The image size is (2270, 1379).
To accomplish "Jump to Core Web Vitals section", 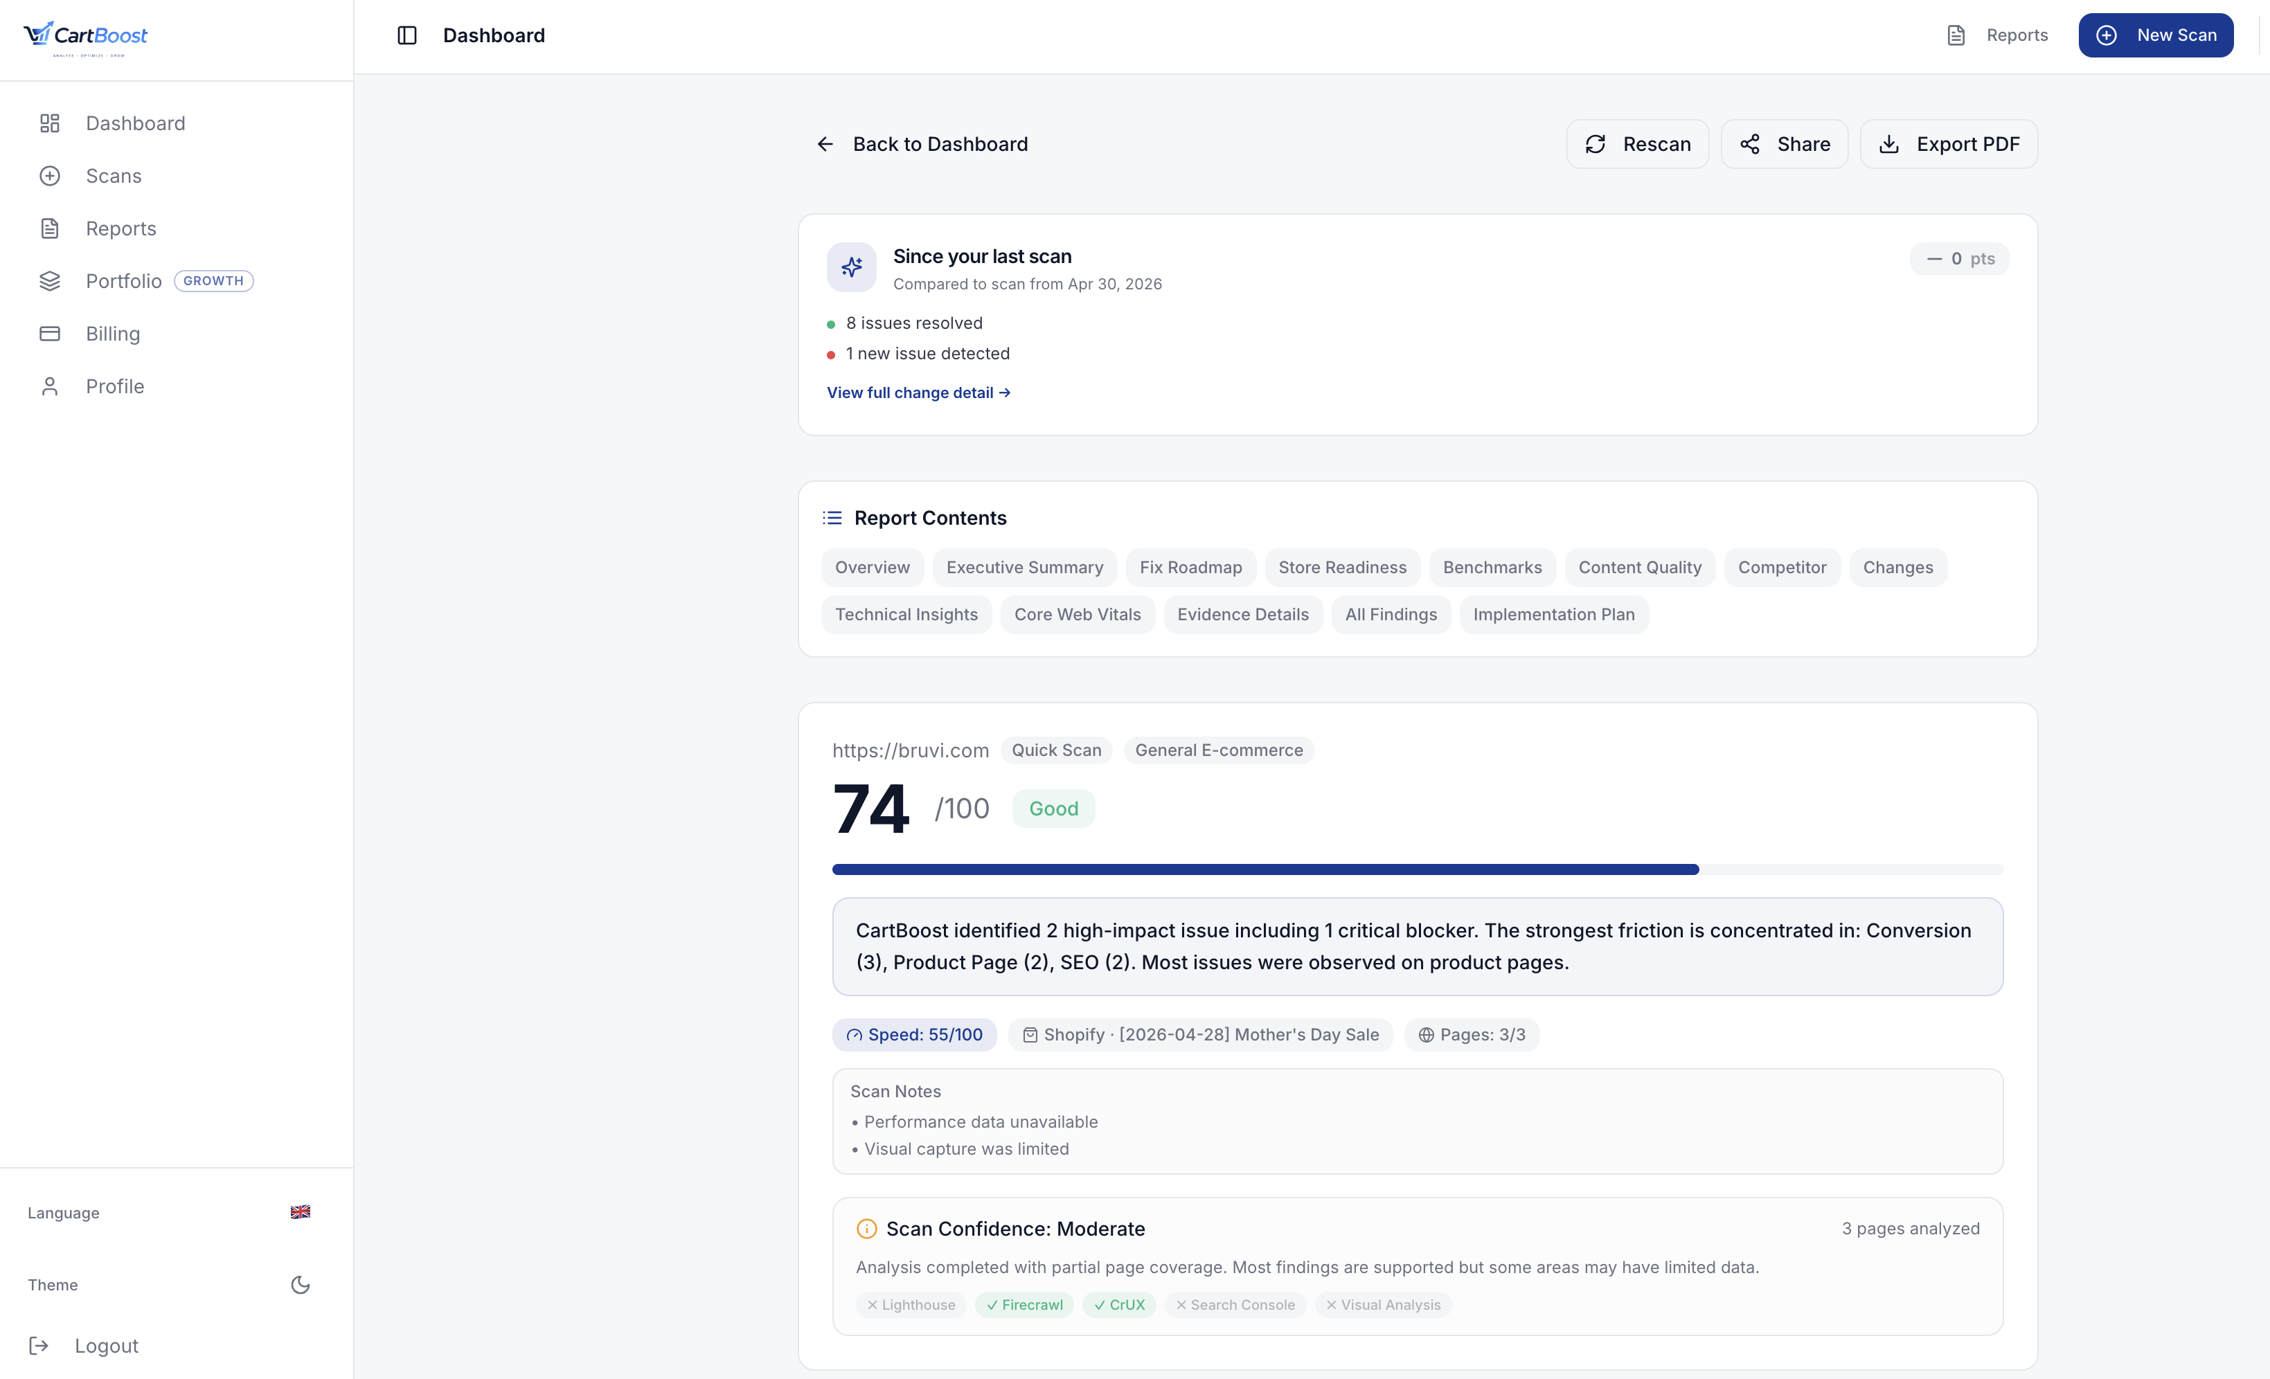I will tap(1077, 615).
